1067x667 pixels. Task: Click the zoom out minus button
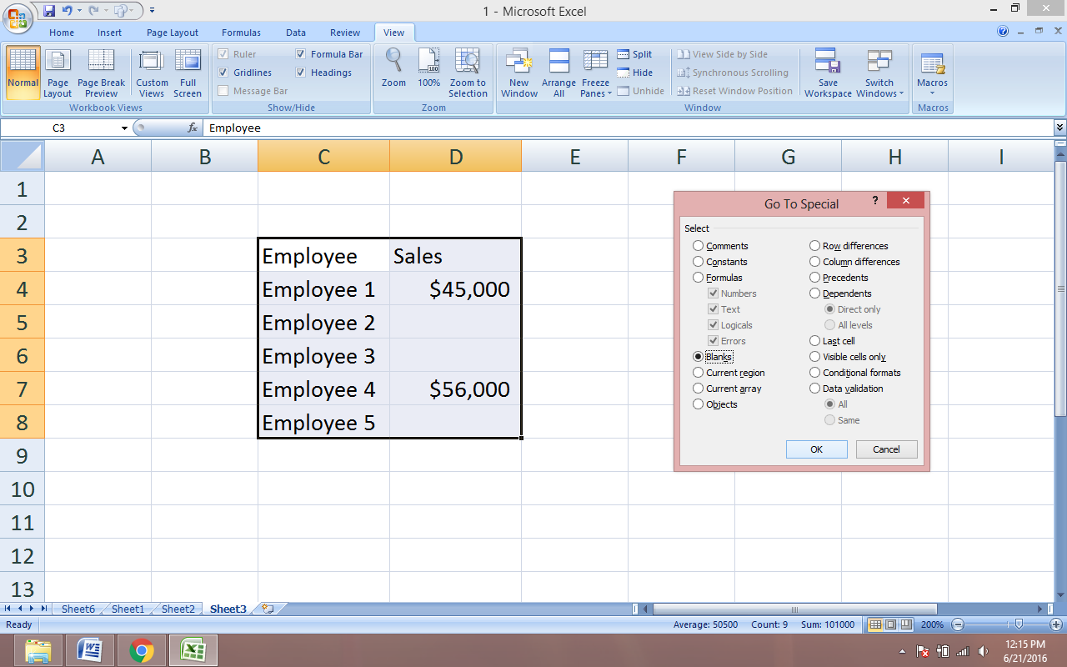[x=959, y=624]
